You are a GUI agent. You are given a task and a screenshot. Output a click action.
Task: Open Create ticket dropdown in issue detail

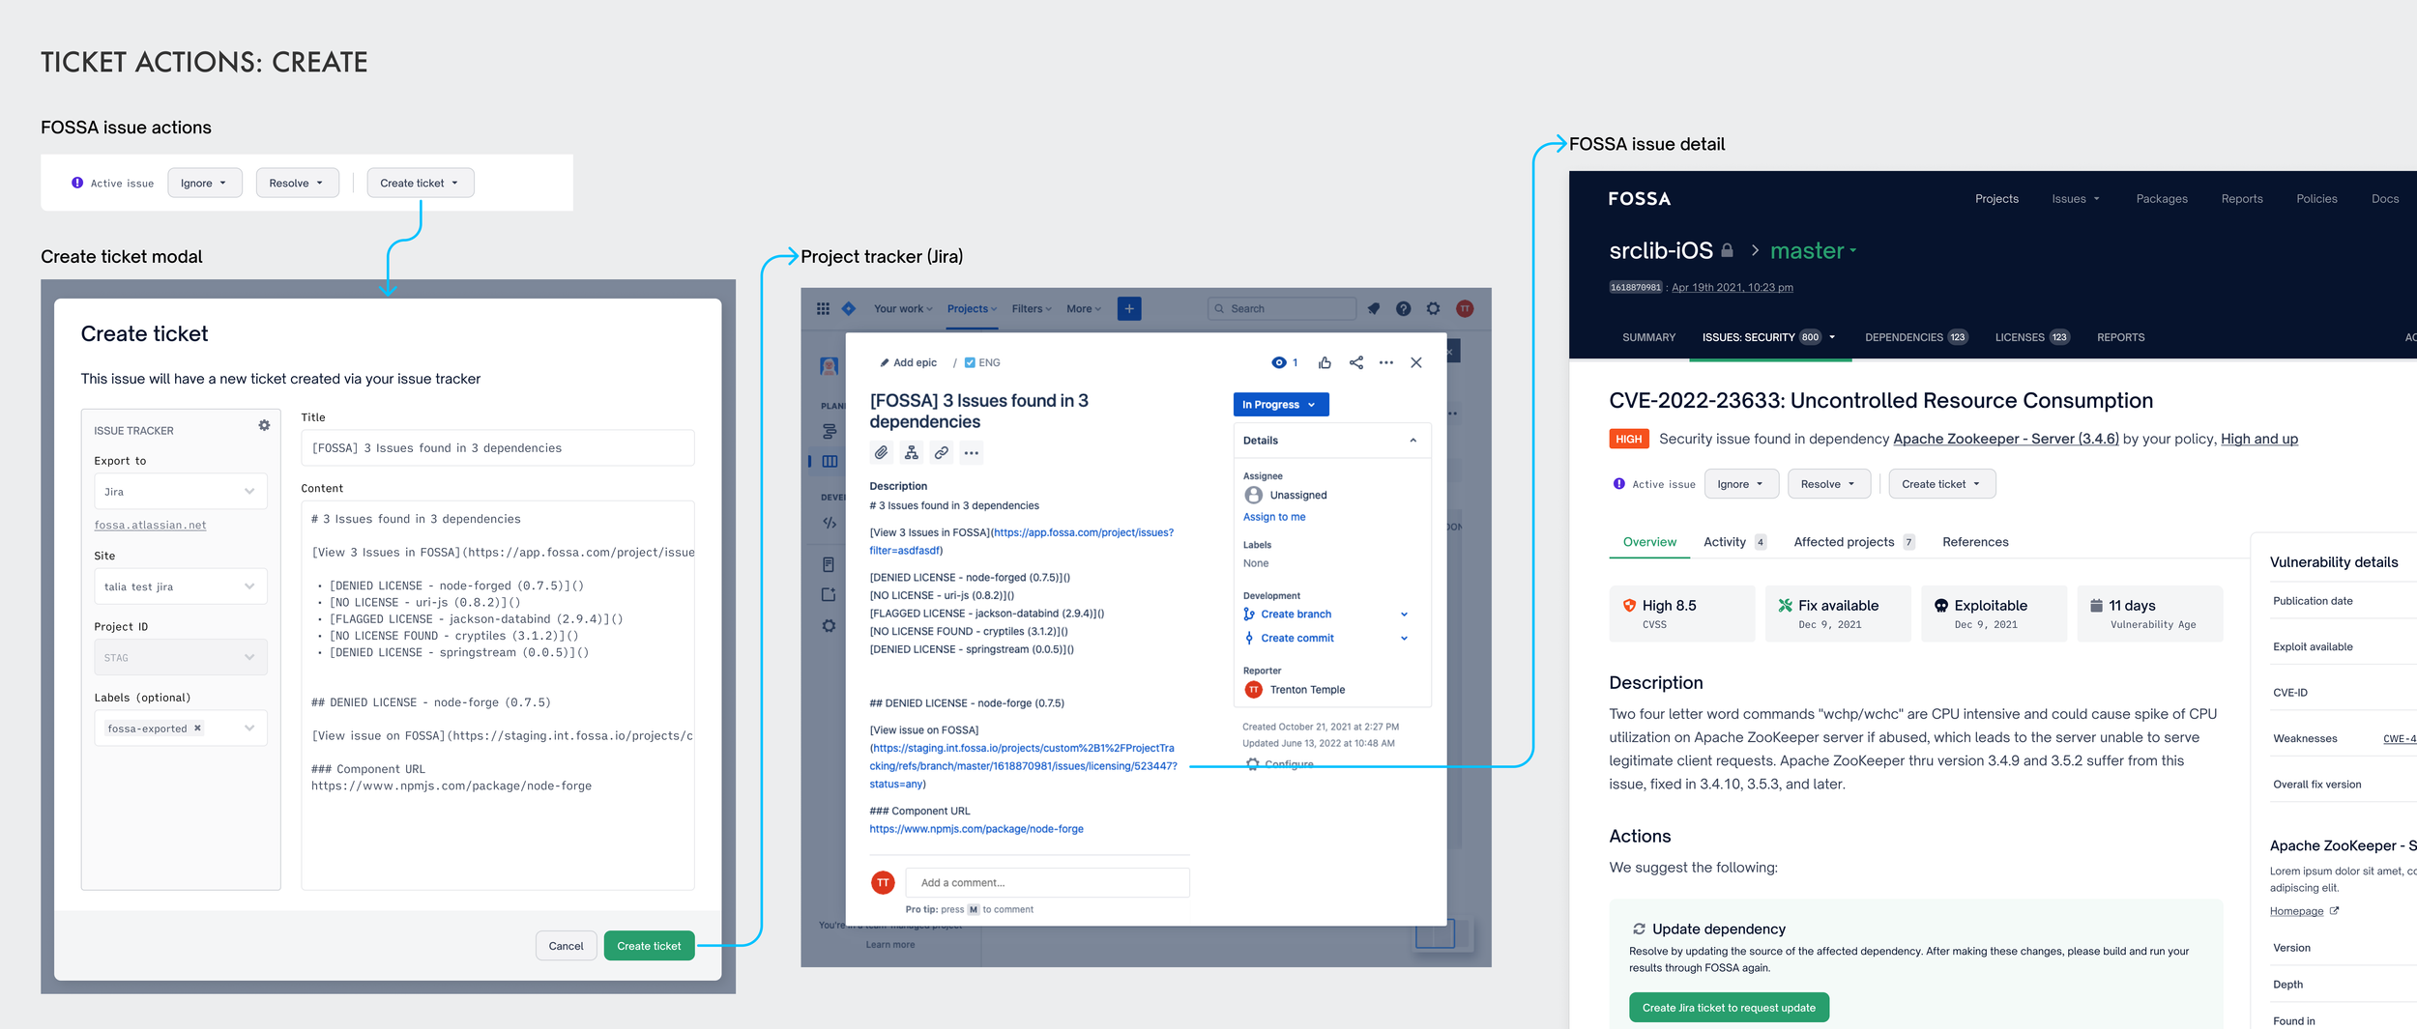pyautogui.click(x=1941, y=484)
